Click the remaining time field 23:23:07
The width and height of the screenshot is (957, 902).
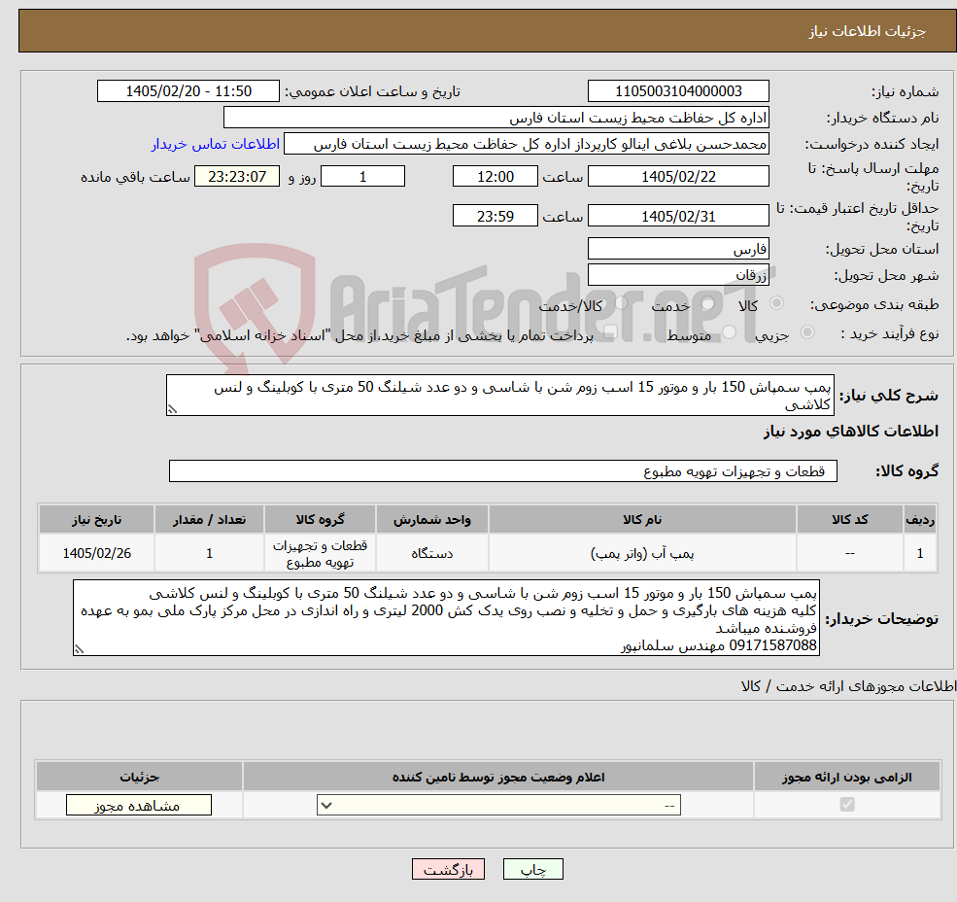click(x=237, y=177)
